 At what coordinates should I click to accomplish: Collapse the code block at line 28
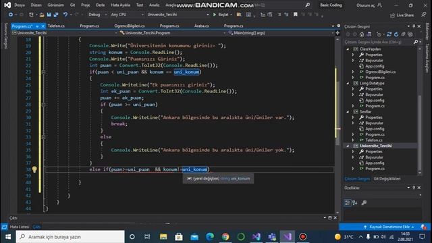point(43,105)
